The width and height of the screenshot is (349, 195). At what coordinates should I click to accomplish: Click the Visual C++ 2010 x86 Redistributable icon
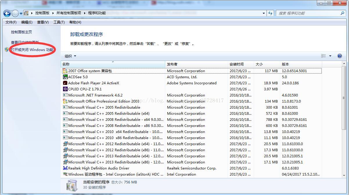tap(65, 138)
